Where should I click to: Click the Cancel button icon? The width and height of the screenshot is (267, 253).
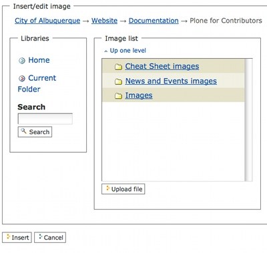point(40,236)
